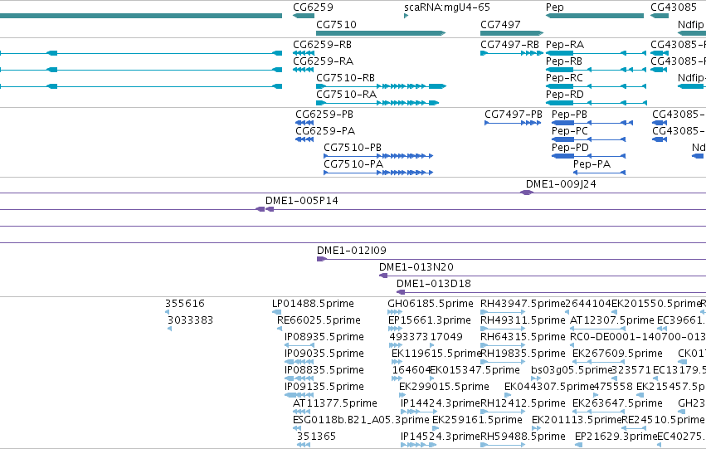Open the CG7510-RA transcript glyph
The height and width of the screenshot is (449, 706).
(x=377, y=103)
